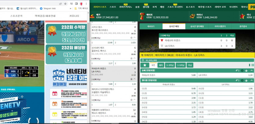Viewport: 255px width, 124px height.
Task: Collapse the 미네소타 트윈스 list match odds
Action: (134, 79)
